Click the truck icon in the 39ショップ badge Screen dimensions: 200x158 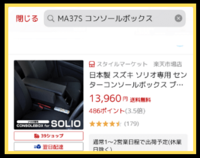(37, 136)
